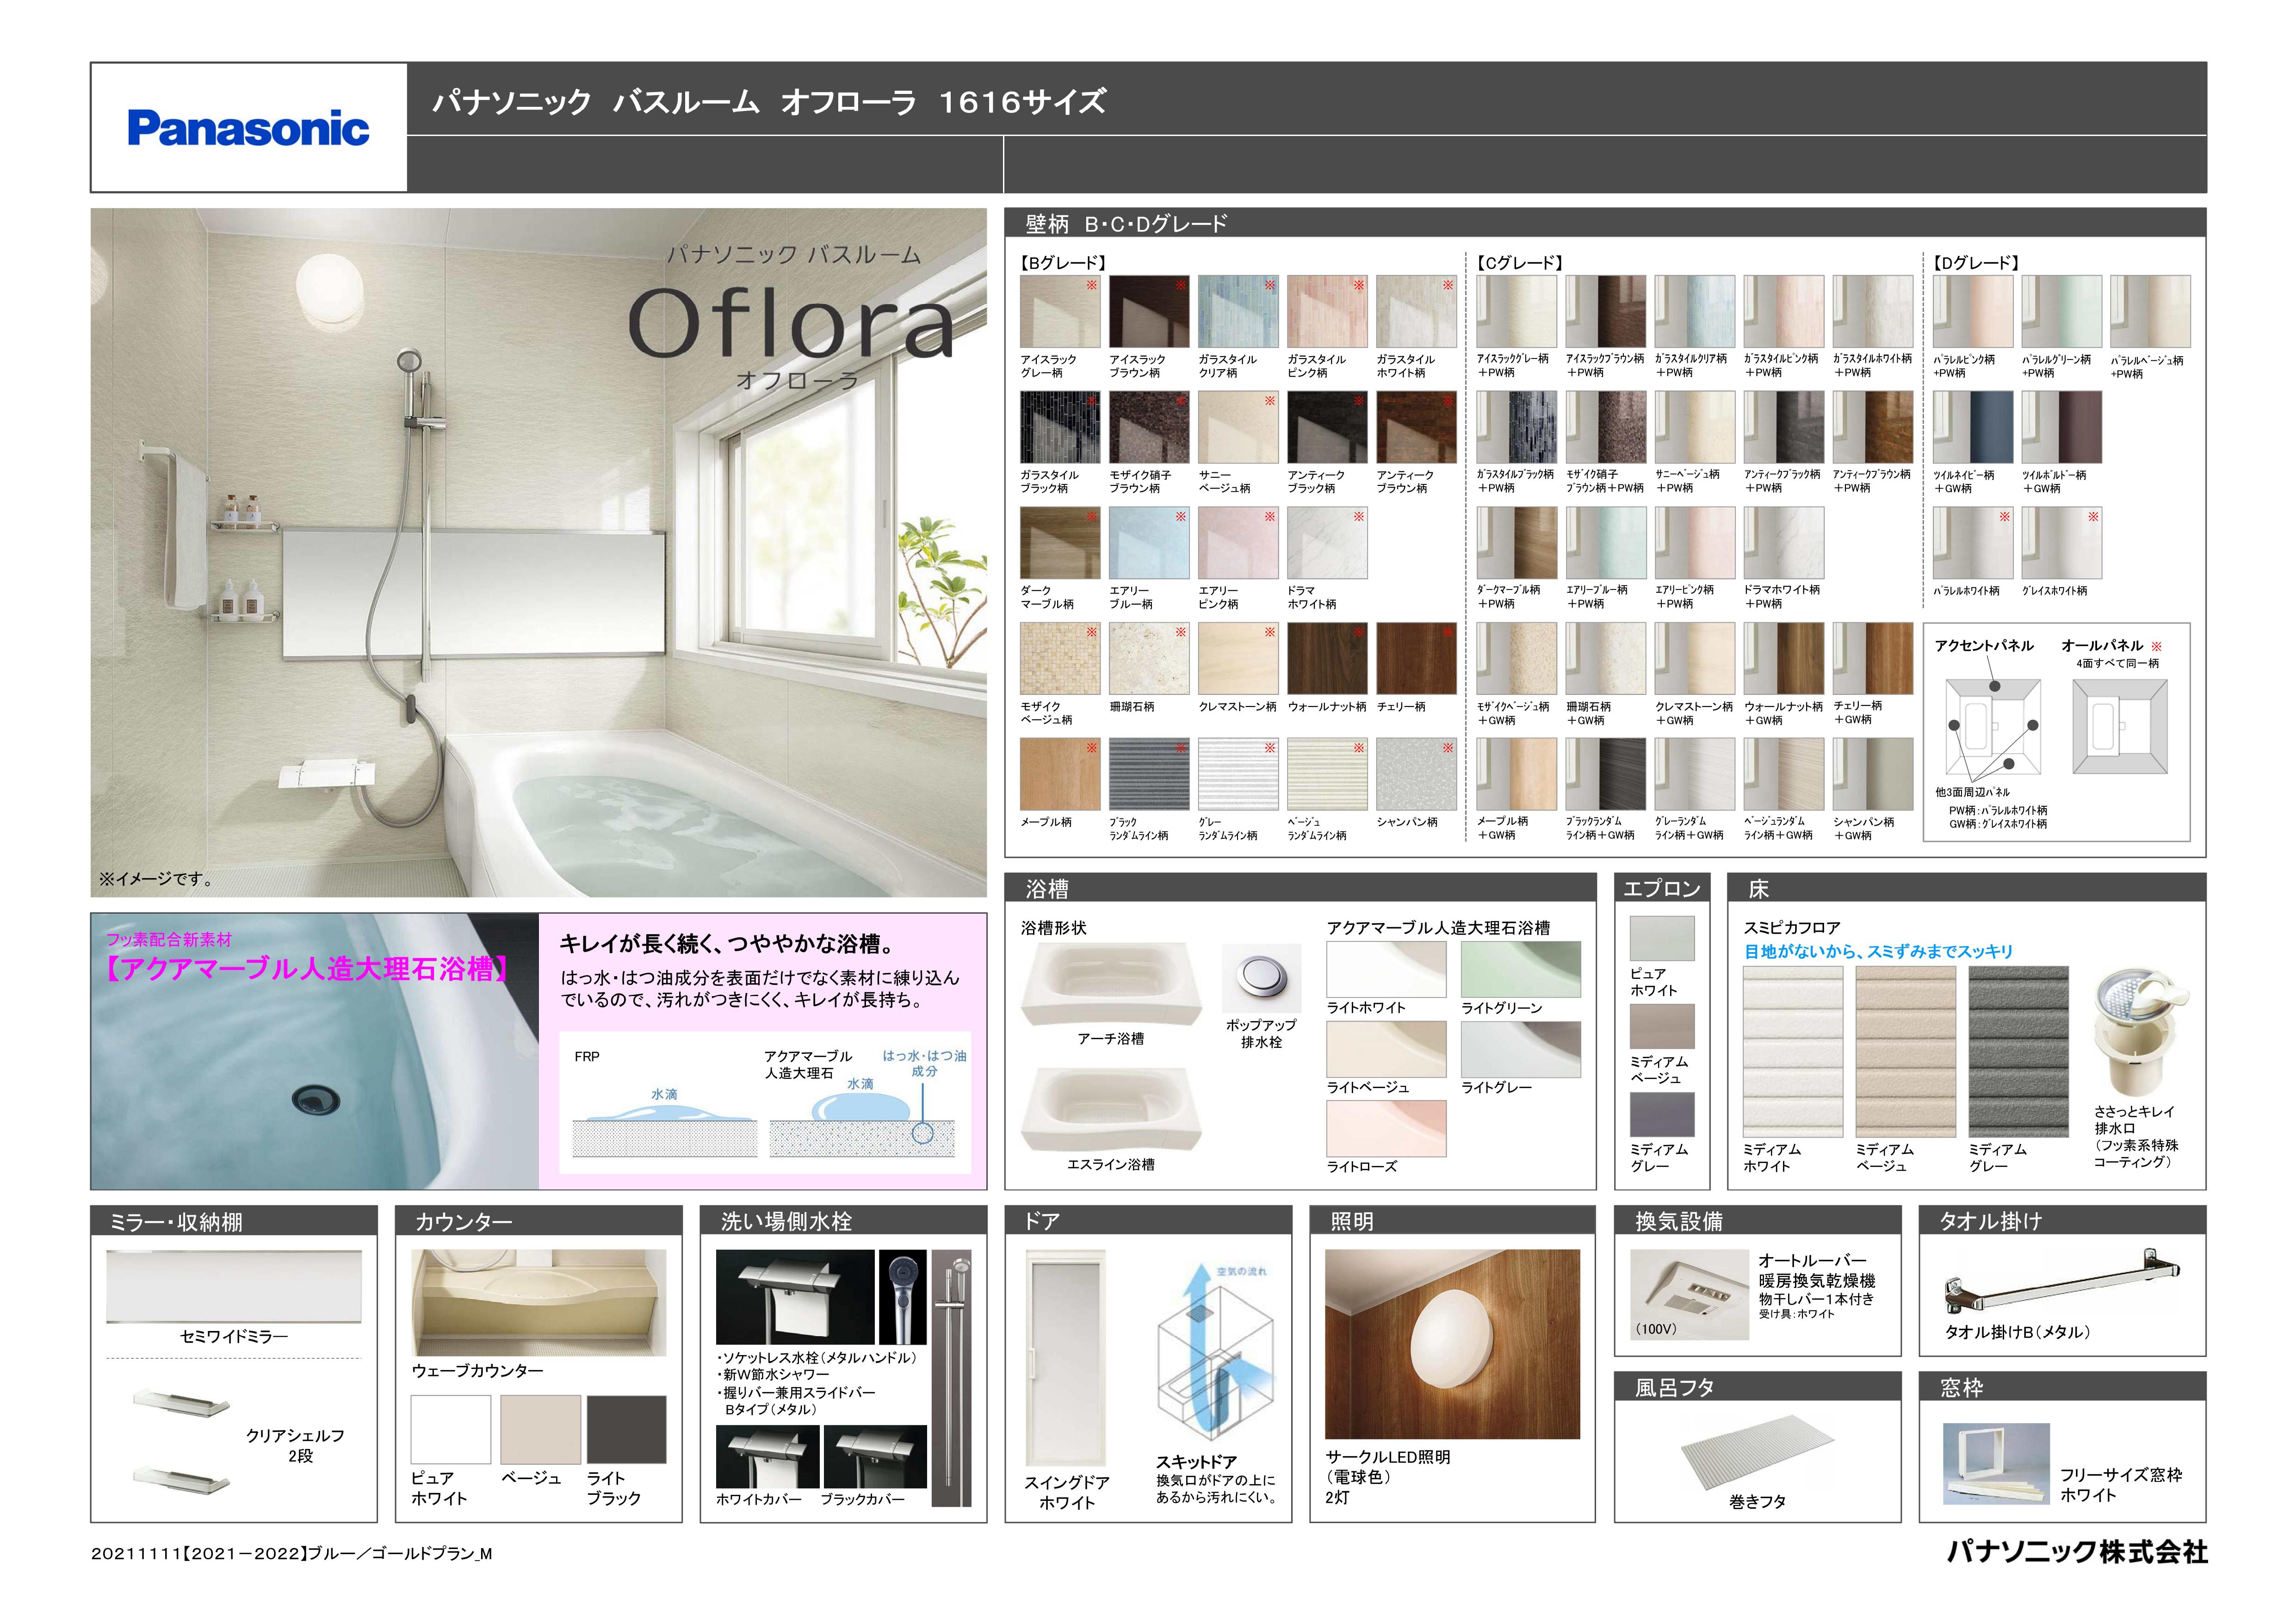2296x1623 pixels.
Task: Select the ウォールナット柄 B-grade wall swatch
Action: point(1327,659)
